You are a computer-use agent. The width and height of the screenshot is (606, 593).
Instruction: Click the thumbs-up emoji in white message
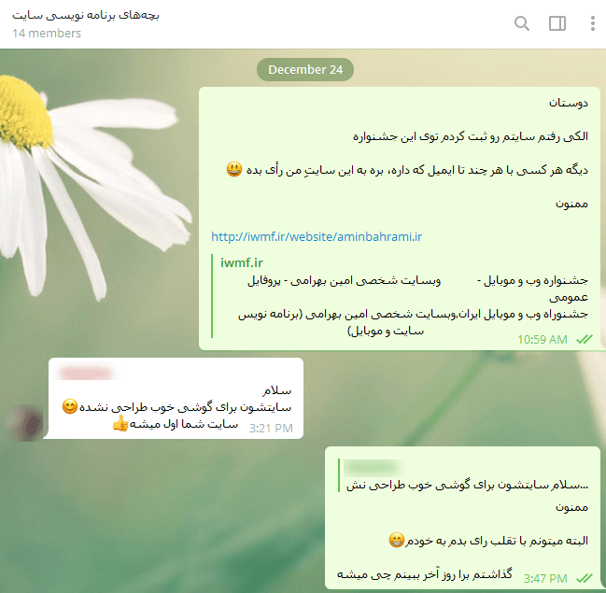(x=120, y=423)
